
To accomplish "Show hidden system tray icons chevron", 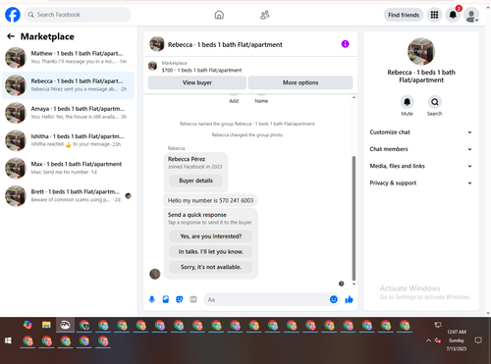I will (x=428, y=340).
